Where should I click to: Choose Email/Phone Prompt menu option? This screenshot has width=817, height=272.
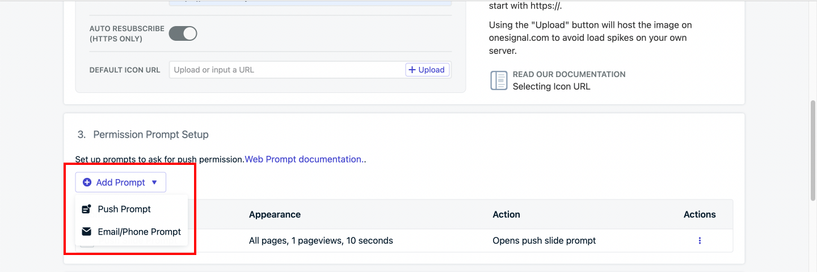[139, 232]
